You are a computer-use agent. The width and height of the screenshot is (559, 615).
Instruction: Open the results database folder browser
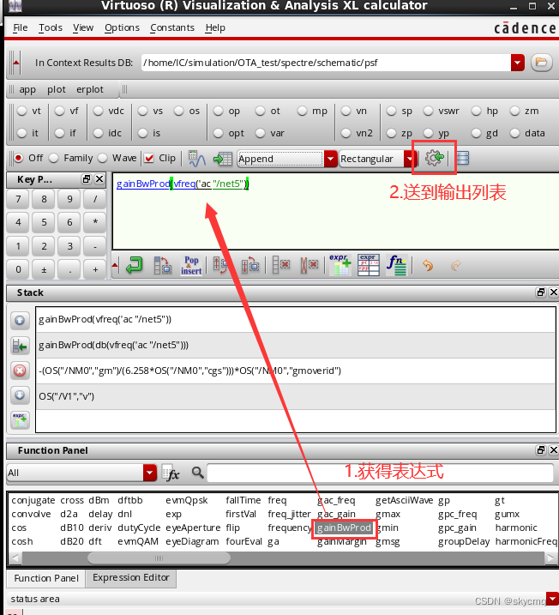point(541,63)
